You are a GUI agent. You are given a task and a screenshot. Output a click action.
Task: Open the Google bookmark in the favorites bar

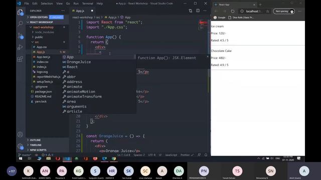[x=220, y=17]
